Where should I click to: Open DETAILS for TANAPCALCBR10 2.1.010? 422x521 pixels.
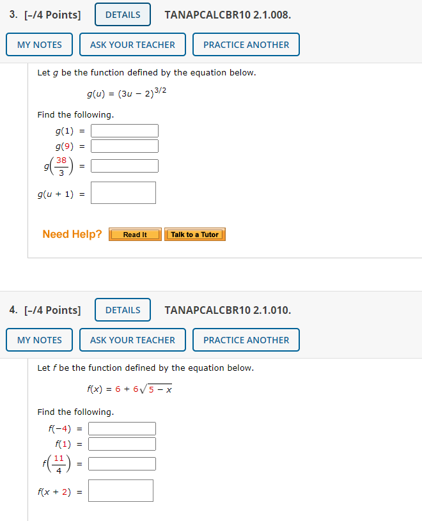click(x=122, y=309)
